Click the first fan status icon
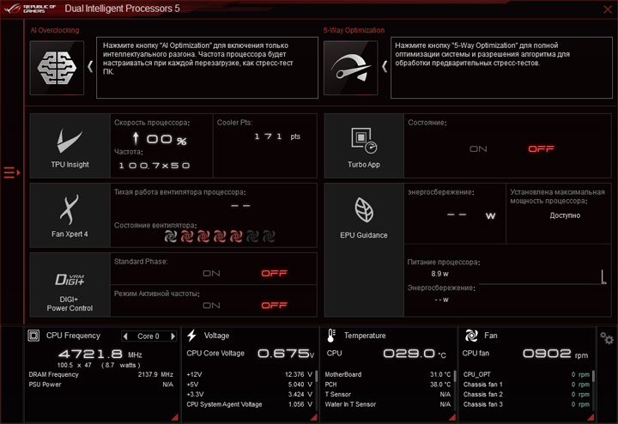Image resolution: width=618 pixels, height=424 pixels. [x=170, y=236]
